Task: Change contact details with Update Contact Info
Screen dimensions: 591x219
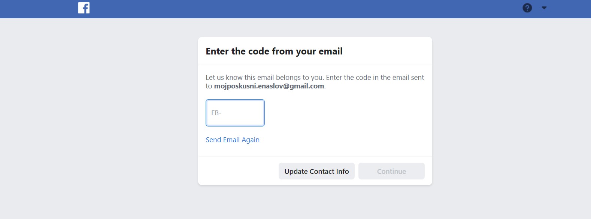Action: click(x=316, y=171)
